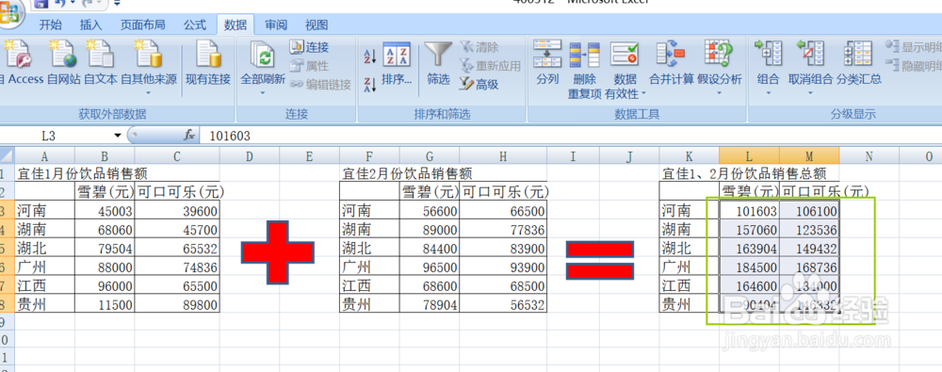
Task: Click the 属性 properties button
Action: click(309, 66)
